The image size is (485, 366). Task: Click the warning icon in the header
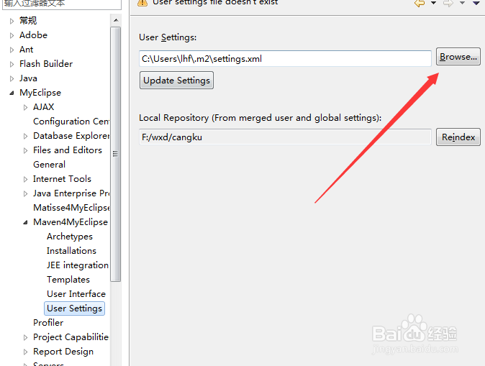click(x=142, y=2)
